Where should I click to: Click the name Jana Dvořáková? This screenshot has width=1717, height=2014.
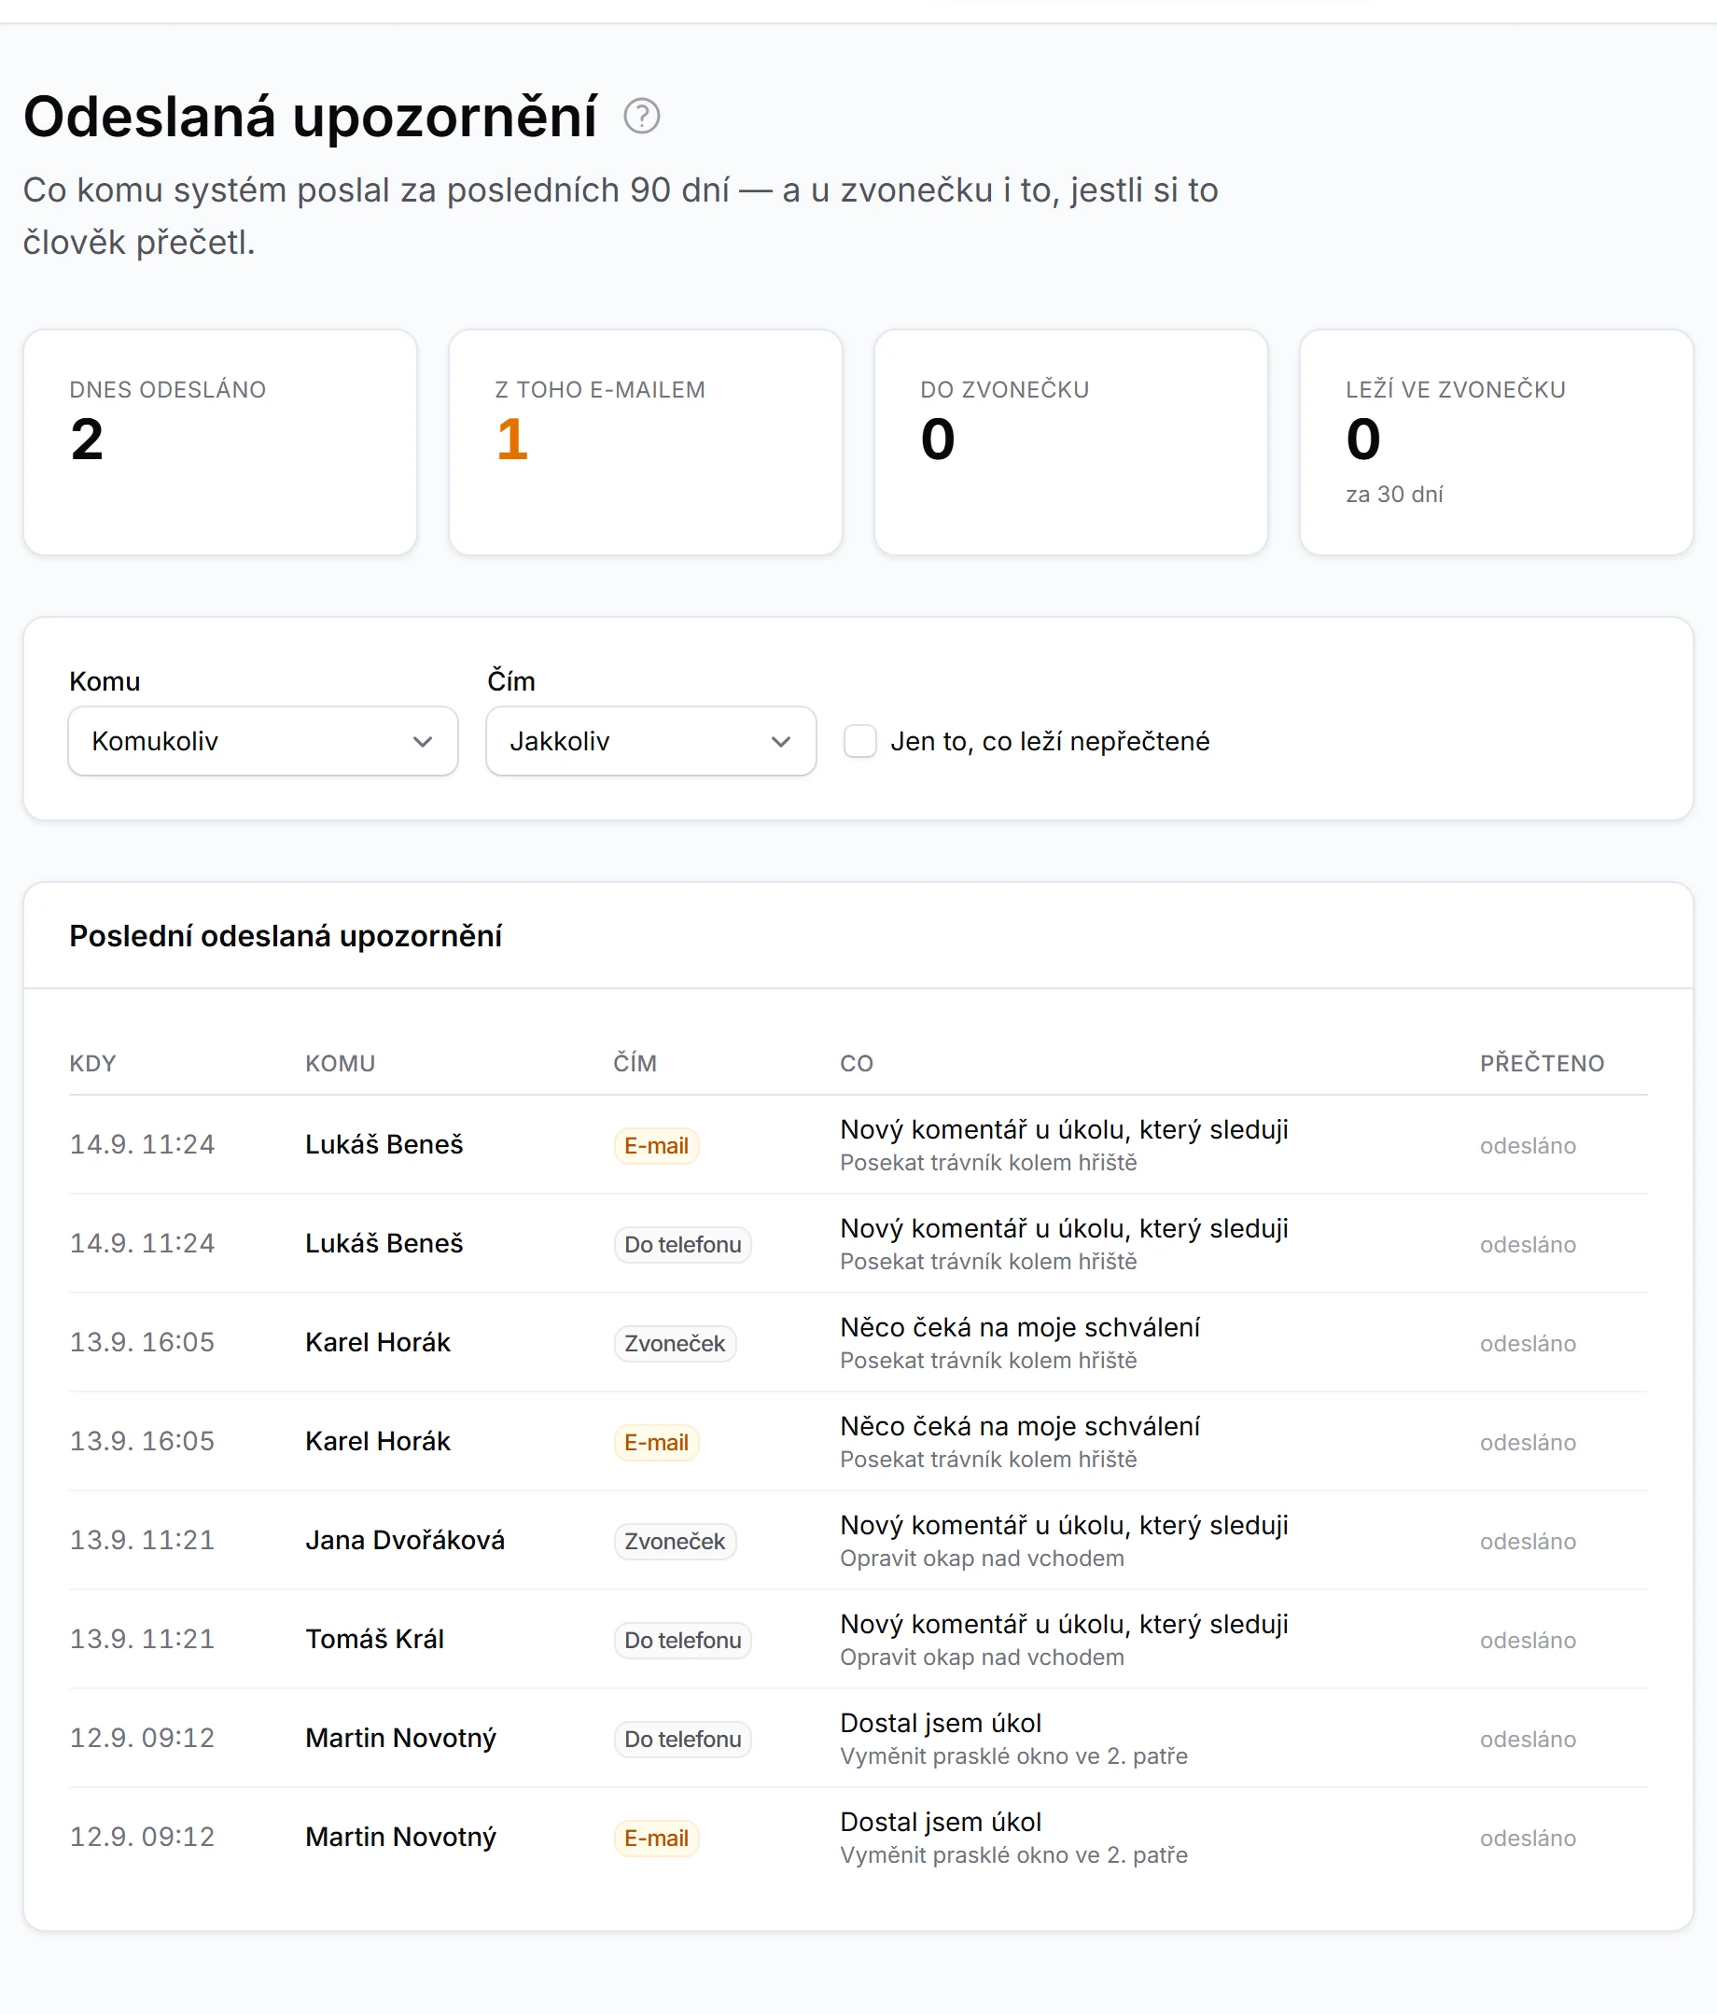[x=405, y=1541]
